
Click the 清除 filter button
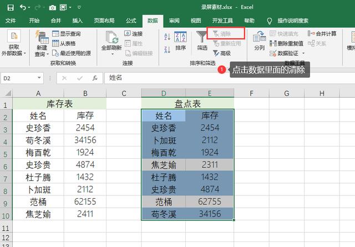pyautogui.click(x=222, y=34)
